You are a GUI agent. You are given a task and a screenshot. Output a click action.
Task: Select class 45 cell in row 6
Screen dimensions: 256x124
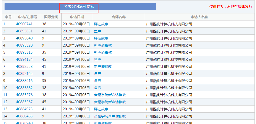pos(51,59)
